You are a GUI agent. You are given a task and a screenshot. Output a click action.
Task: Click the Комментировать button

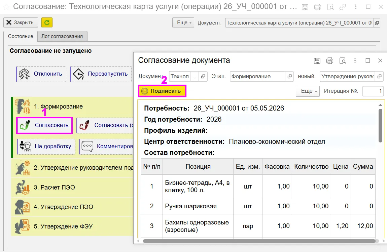(x=106, y=146)
